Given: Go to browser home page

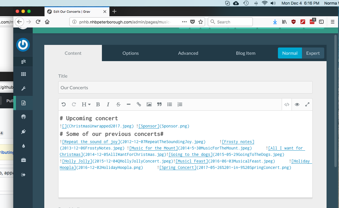Looking at the screenshot, I should pyautogui.click(x=47, y=22).
